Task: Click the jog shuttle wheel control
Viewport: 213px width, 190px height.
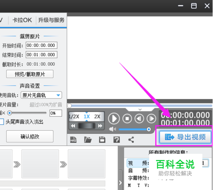Action: click(86, 126)
